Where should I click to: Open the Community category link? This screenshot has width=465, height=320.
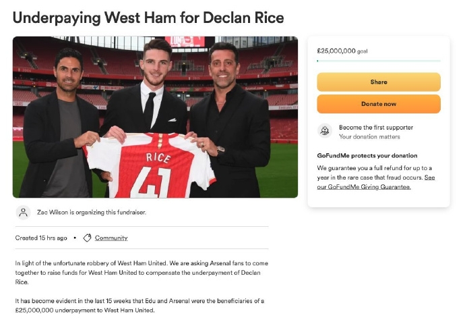coord(111,238)
